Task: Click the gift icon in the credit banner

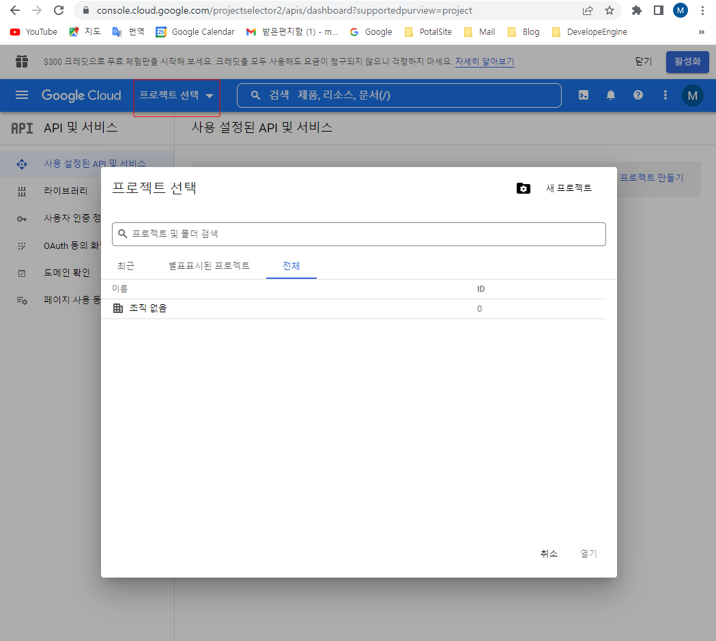Action: click(21, 61)
